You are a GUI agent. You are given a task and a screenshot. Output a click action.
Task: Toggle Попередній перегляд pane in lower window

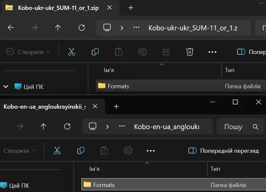click(223, 151)
